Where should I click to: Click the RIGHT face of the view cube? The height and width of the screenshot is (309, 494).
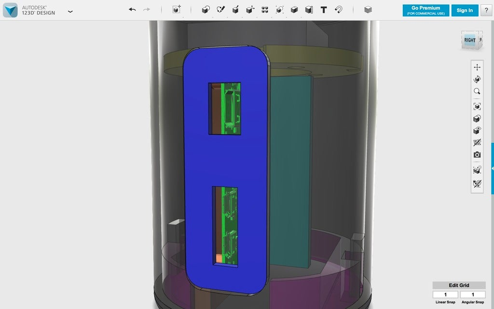pyautogui.click(x=469, y=40)
